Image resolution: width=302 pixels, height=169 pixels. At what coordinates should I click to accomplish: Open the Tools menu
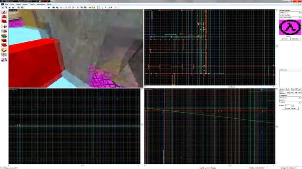(32, 4)
